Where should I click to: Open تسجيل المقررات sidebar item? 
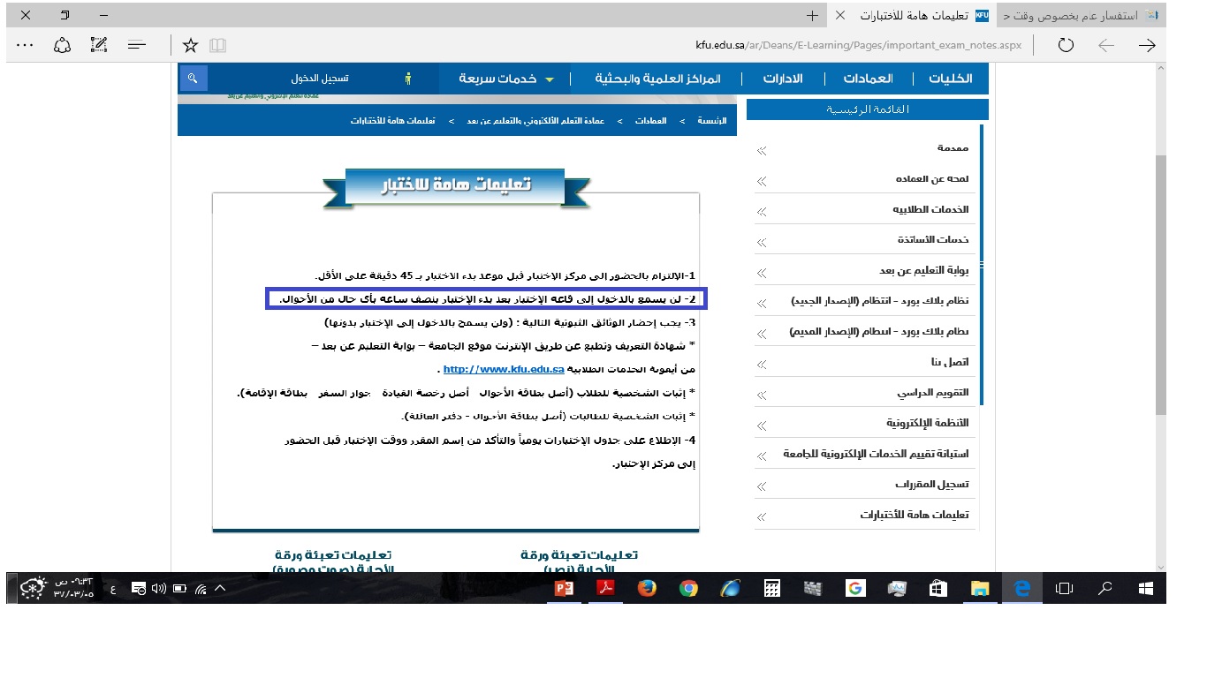931,485
